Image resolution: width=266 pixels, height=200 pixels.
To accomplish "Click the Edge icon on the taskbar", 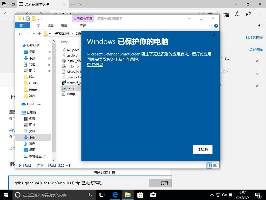I will point(115,195).
